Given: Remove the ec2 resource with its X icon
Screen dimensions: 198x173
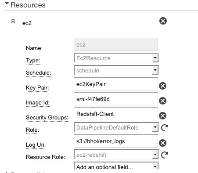Looking at the screenshot, I should [x=163, y=21].
